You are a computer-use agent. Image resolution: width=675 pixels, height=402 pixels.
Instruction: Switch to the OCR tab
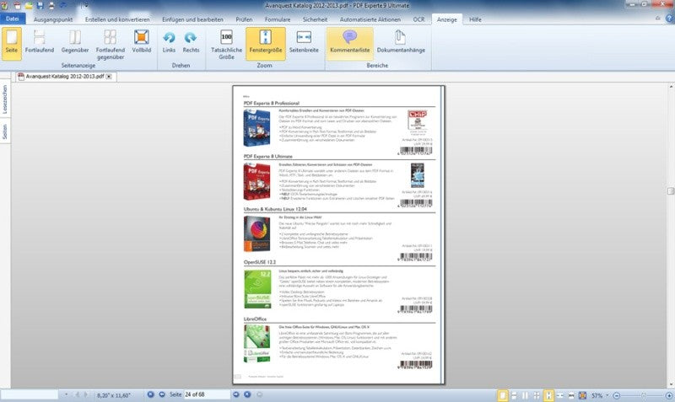[418, 19]
